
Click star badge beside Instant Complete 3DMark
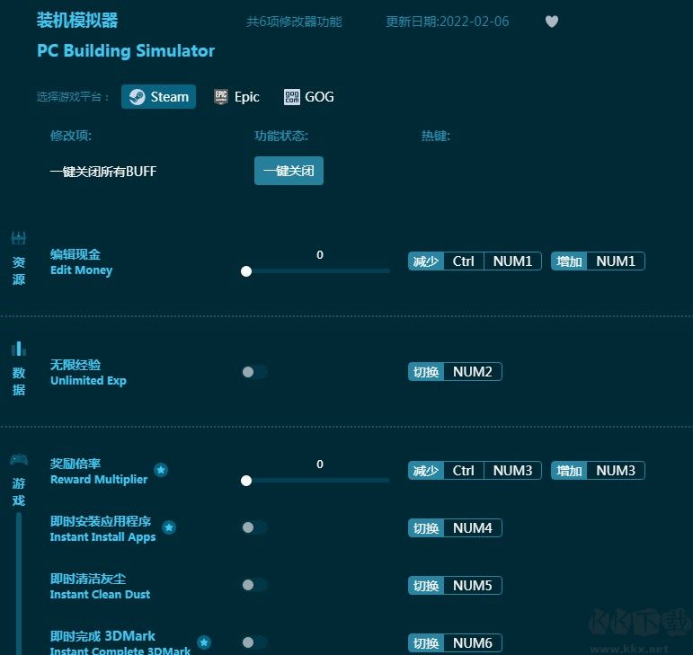(204, 642)
